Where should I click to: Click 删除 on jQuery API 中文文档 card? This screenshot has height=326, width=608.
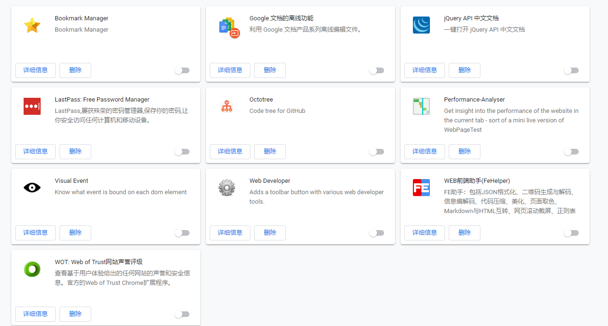[x=464, y=70]
